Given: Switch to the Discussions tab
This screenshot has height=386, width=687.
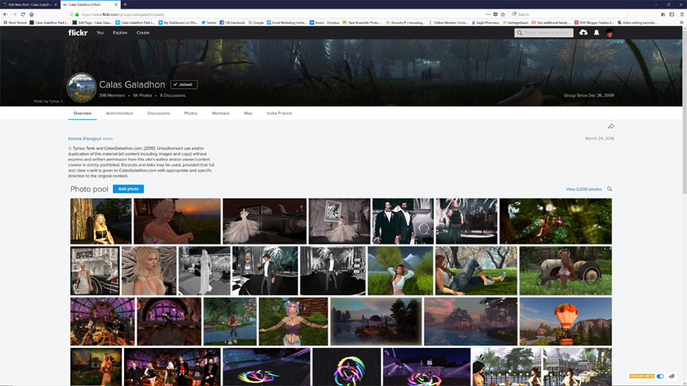Looking at the screenshot, I should pos(158,114).
